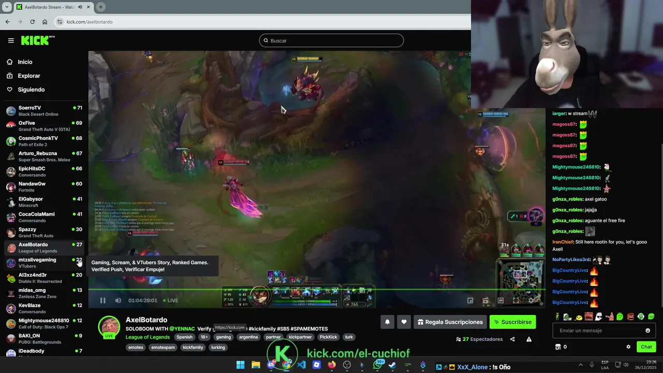Show hidden system tray icons

coord(580,365)
